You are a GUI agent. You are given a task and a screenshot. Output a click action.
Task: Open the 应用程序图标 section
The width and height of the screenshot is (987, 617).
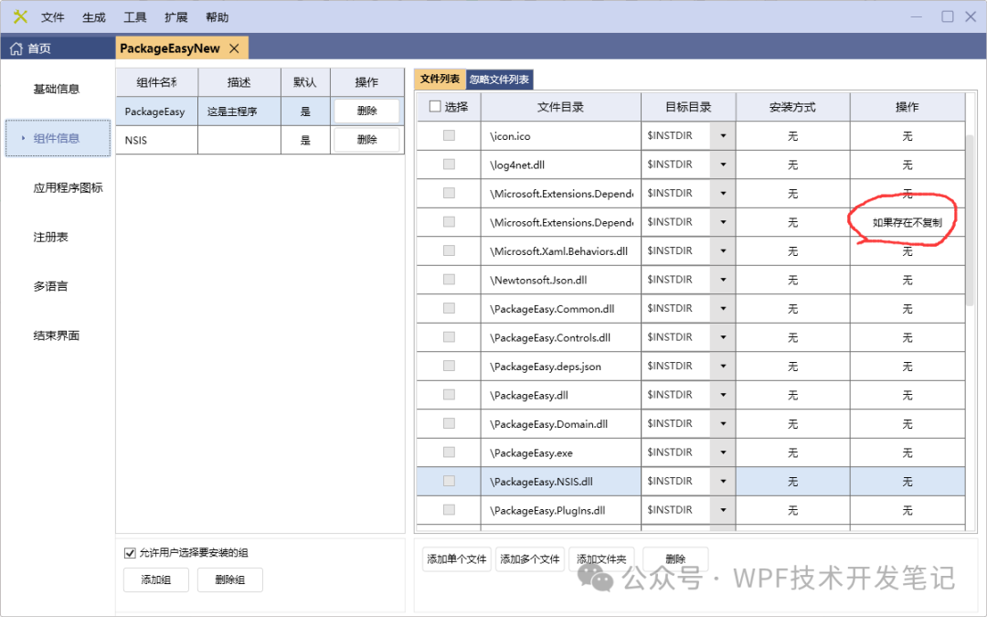(x=68, y=187)
